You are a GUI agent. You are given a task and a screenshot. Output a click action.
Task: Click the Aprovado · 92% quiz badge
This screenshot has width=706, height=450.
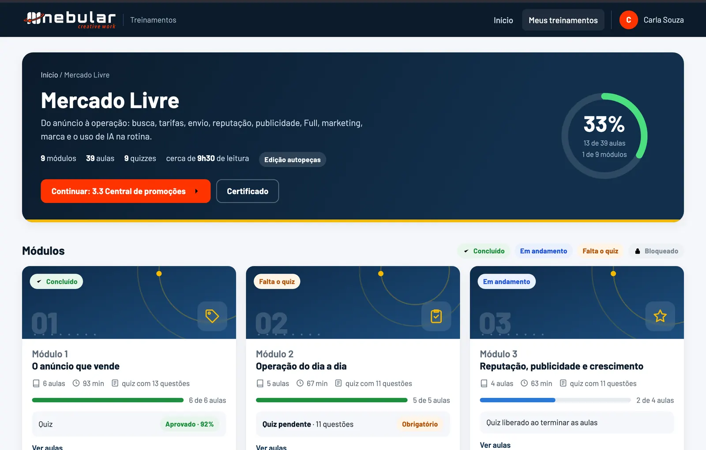click(190, 424)
